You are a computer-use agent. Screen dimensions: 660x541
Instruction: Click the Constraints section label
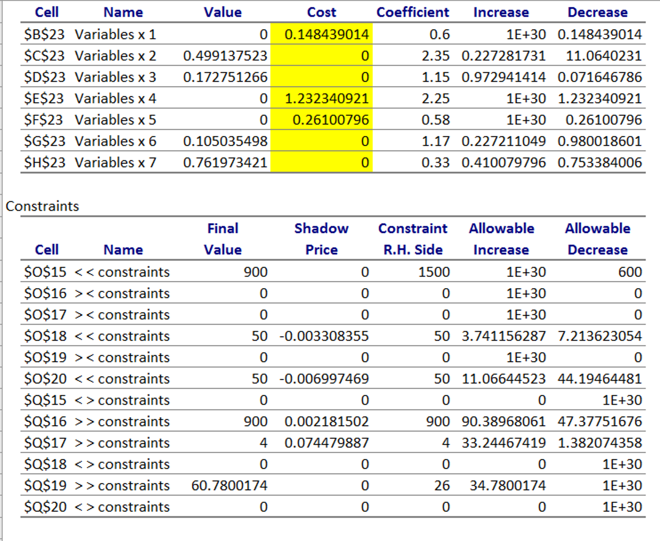[42, 206]
